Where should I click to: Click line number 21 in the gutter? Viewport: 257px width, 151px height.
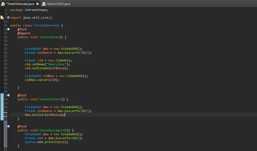5,49
